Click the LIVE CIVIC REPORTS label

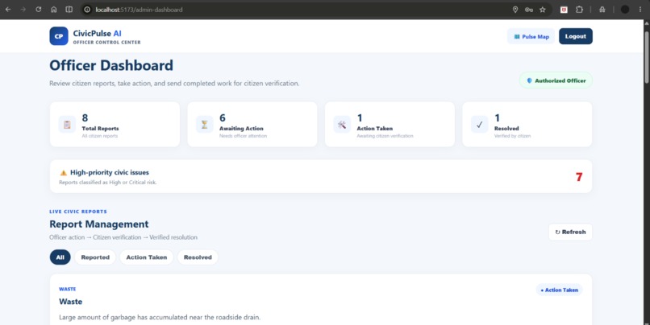click(78, 212)
